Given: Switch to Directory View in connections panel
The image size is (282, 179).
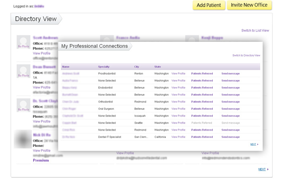Looking at the screenshot, I should 246,55.
